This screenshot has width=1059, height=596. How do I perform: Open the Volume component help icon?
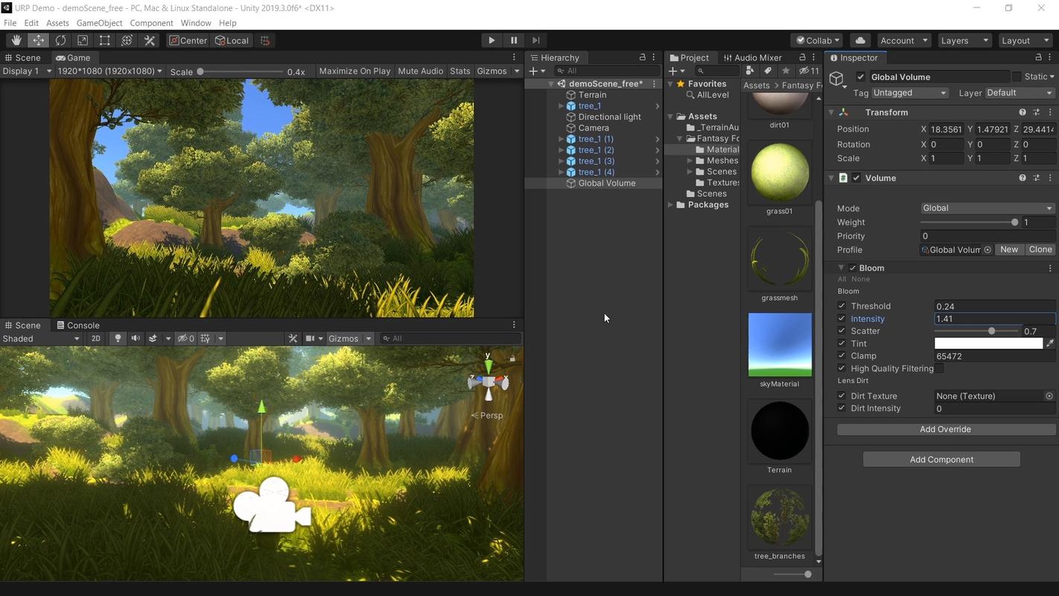[1023, 178]
